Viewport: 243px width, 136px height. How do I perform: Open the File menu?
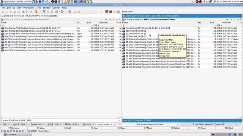pyautogui.click(x=3, y=8)
